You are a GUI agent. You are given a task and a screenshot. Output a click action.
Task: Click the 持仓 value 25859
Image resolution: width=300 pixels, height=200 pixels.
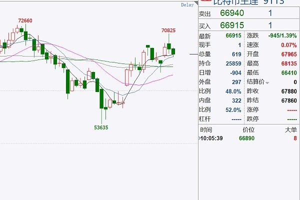[x=233, y=63]
